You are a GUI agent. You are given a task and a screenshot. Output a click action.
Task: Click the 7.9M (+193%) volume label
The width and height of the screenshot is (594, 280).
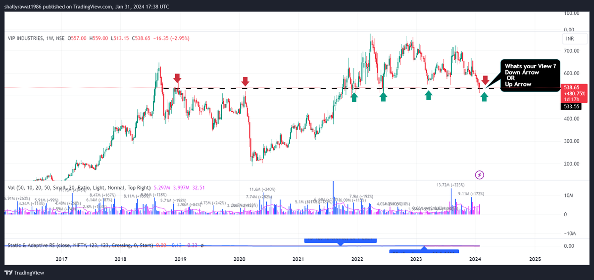361,196
